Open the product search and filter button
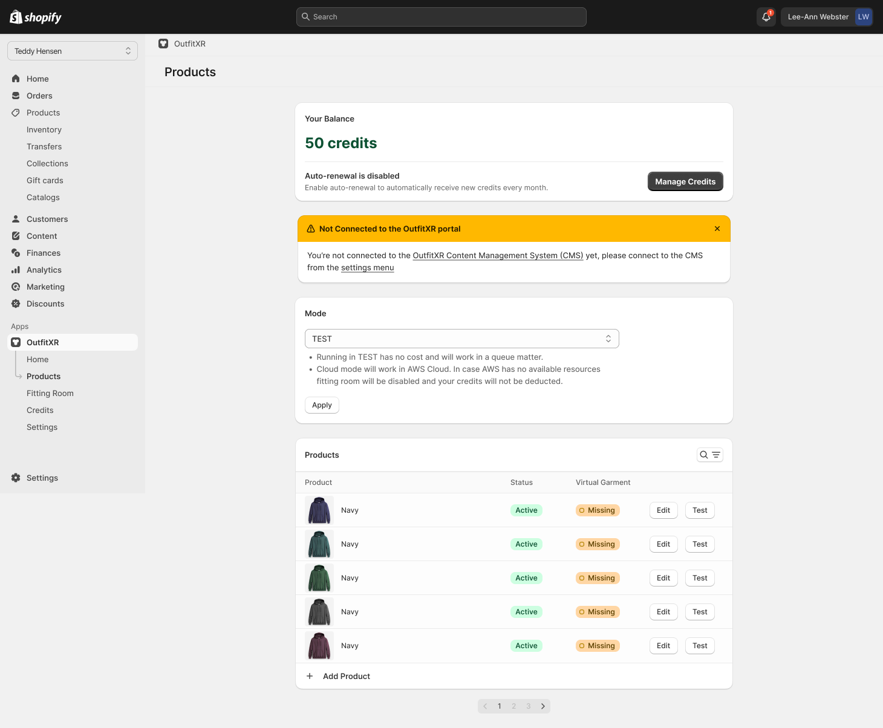This screenshot has width=883, height=728. click(x=710, y=455)
